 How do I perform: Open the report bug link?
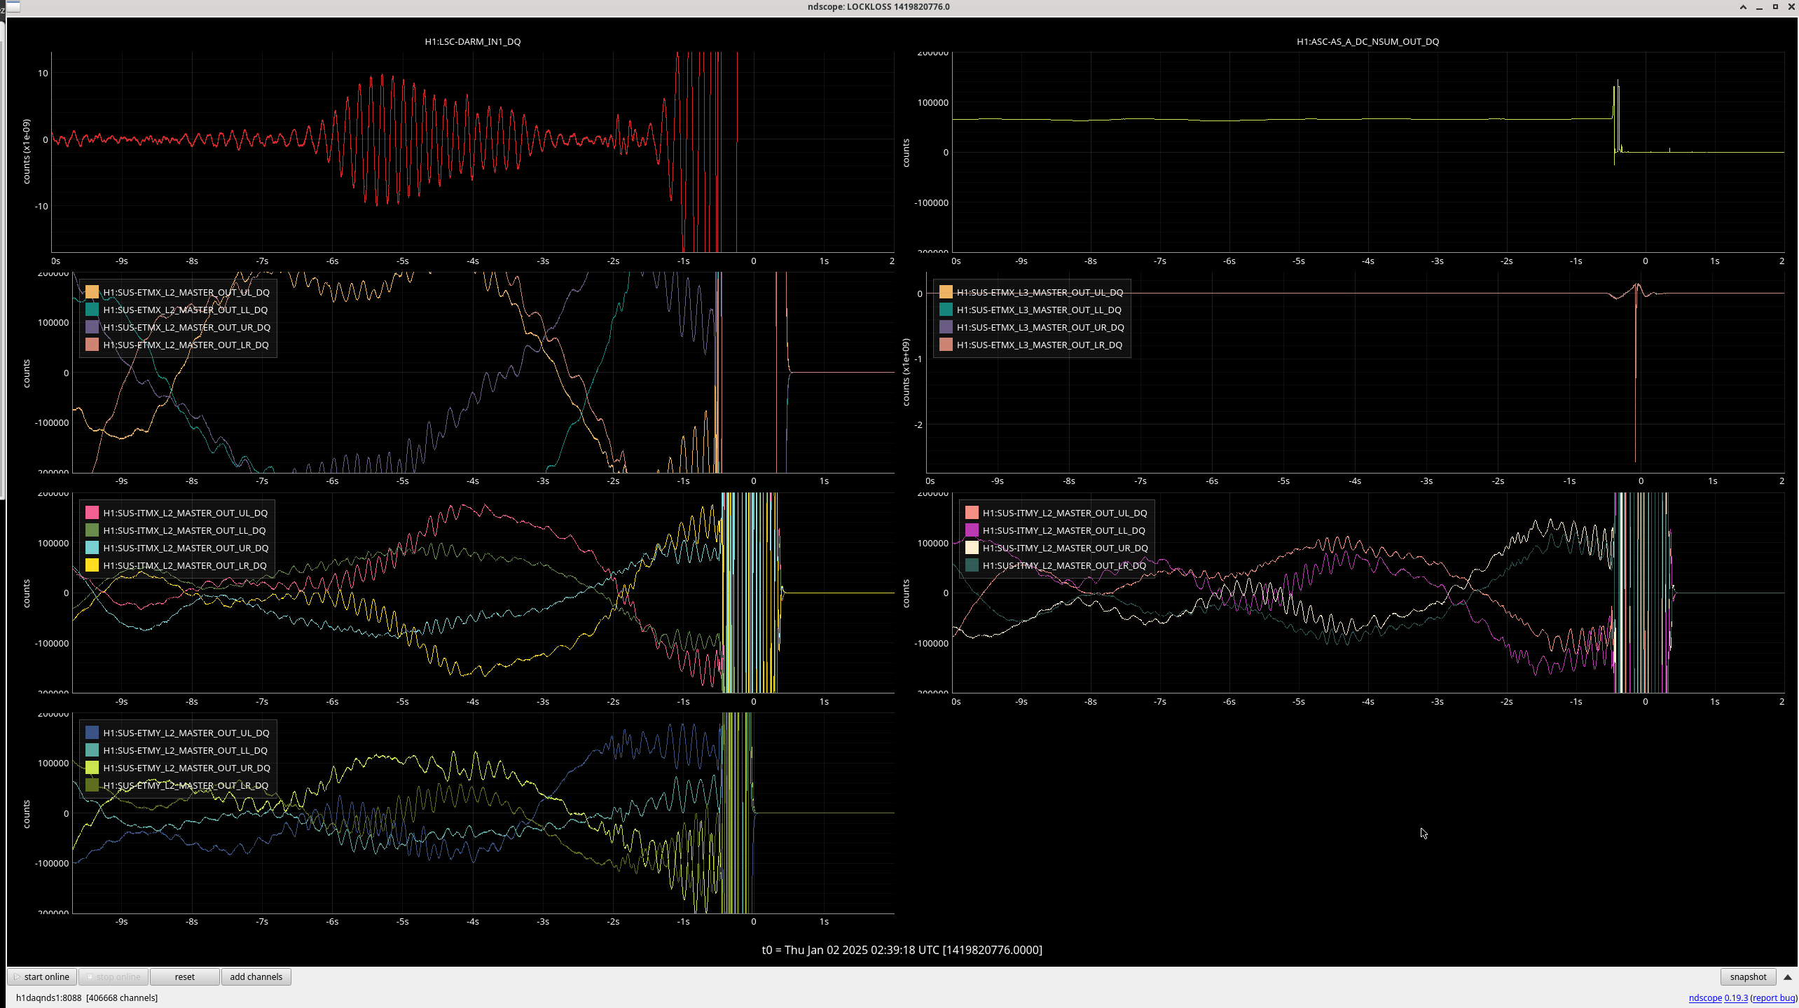(1773, 997)
